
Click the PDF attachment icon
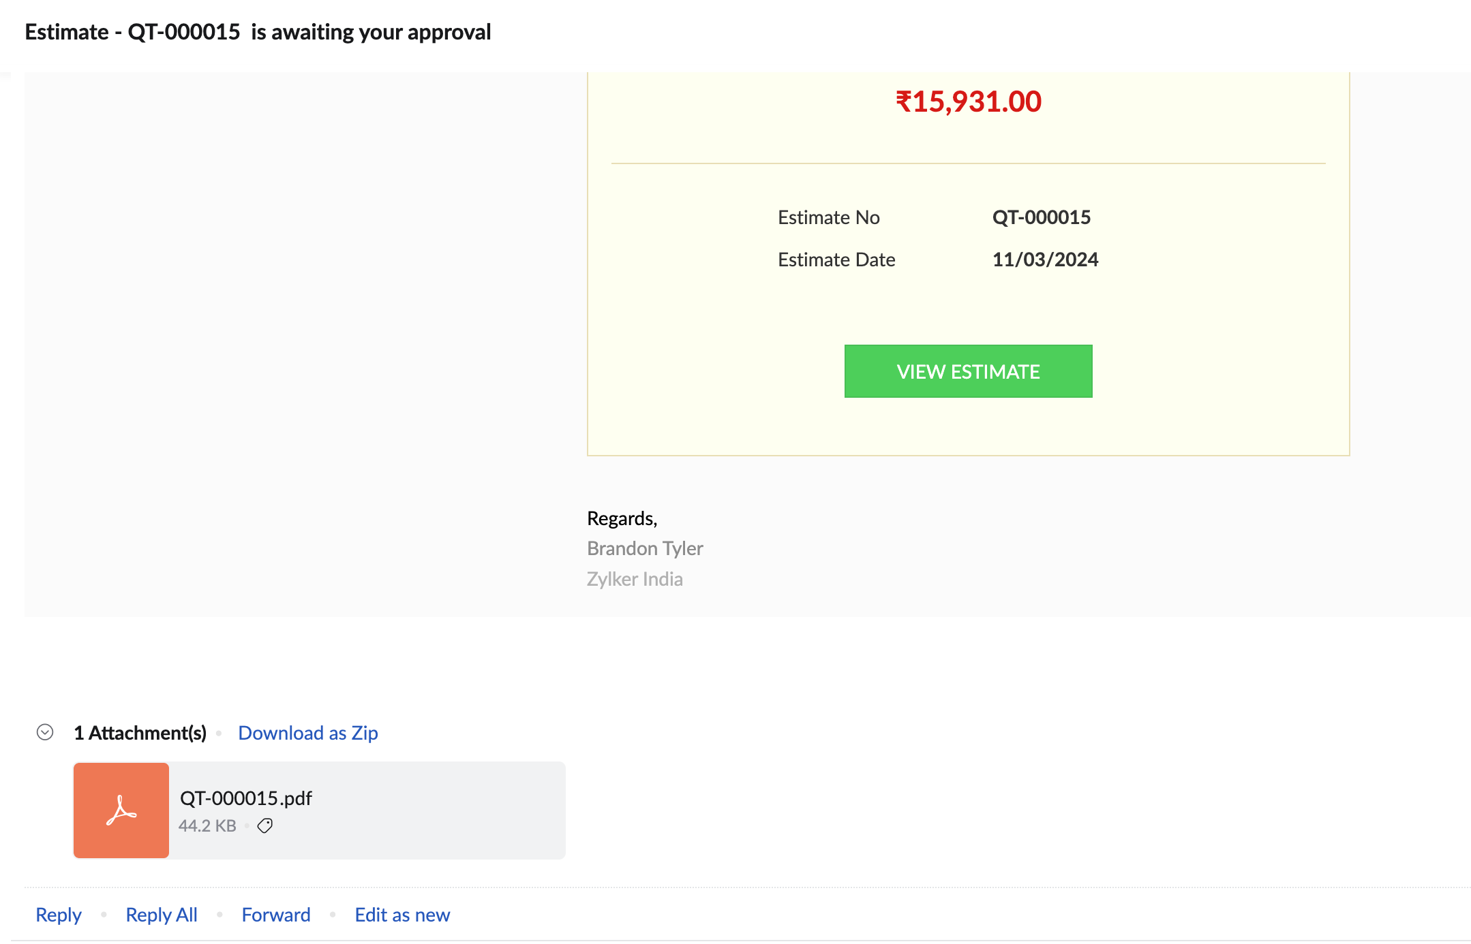click(x=121, y=810)
